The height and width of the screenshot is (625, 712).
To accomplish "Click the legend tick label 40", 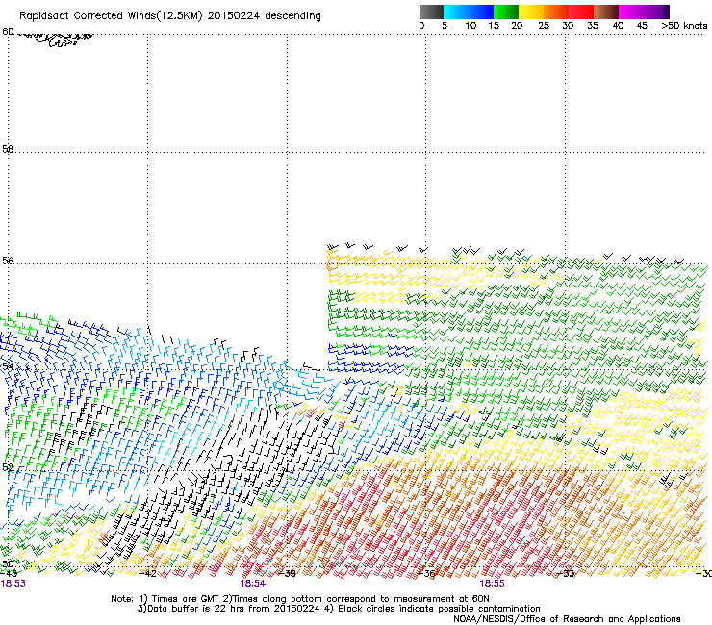I will click(x=618, y=26).
